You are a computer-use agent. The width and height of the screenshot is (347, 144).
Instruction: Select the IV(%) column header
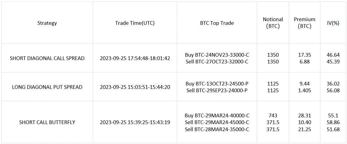click(x=334, y=23)
